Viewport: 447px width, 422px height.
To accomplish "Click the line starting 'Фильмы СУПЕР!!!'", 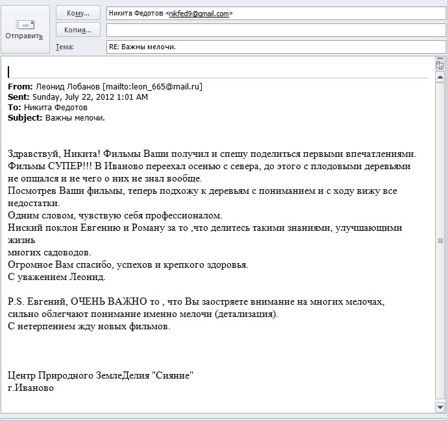I will [x=209, y=166].
